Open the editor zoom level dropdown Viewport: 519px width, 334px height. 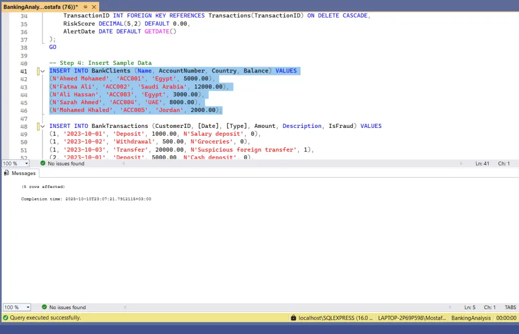coord(27,163)
